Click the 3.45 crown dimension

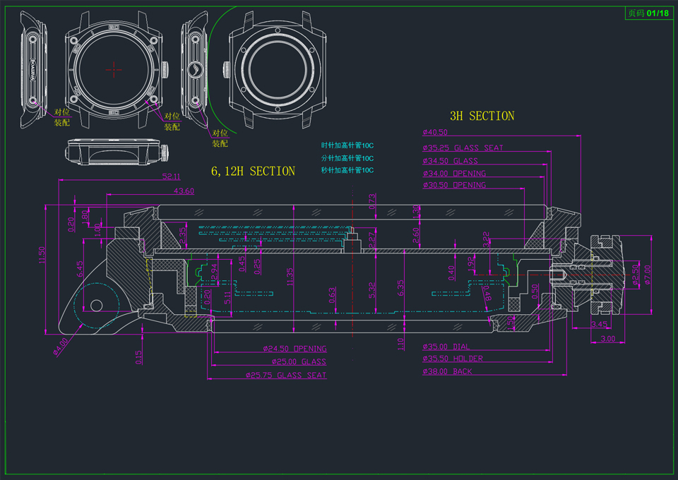pos(600,324)
